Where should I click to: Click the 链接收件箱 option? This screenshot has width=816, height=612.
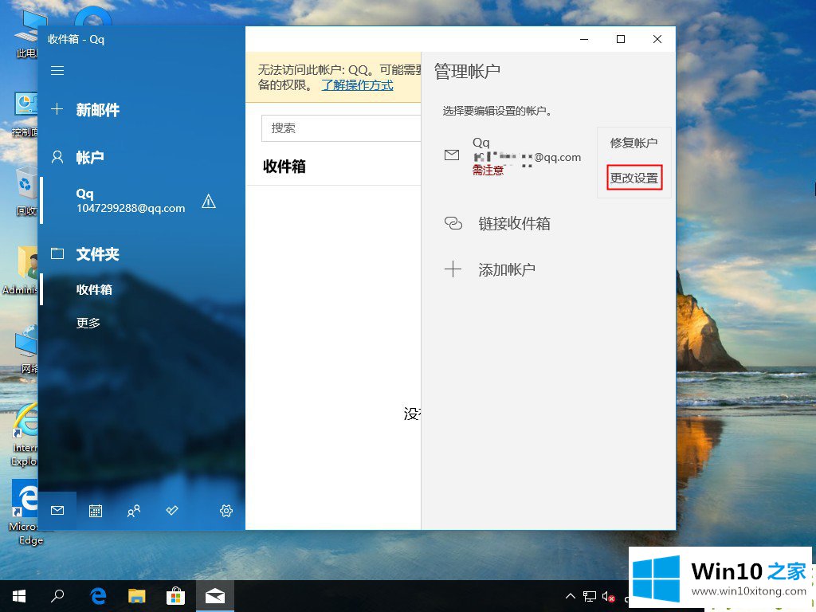(x=514, y=224)
